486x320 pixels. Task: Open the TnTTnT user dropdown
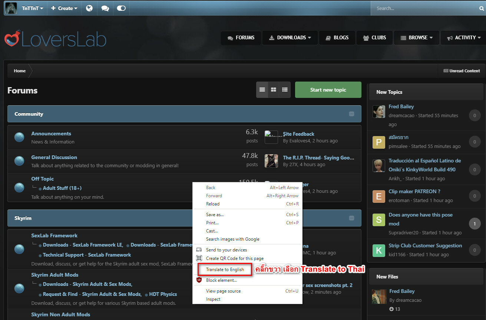tap(33, 8)
